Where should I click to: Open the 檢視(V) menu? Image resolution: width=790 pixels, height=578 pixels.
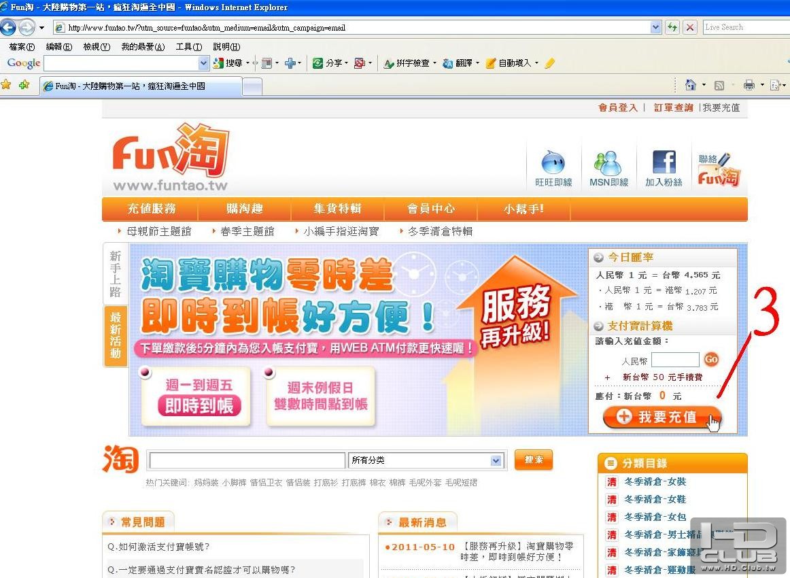(x=97, y=47)
